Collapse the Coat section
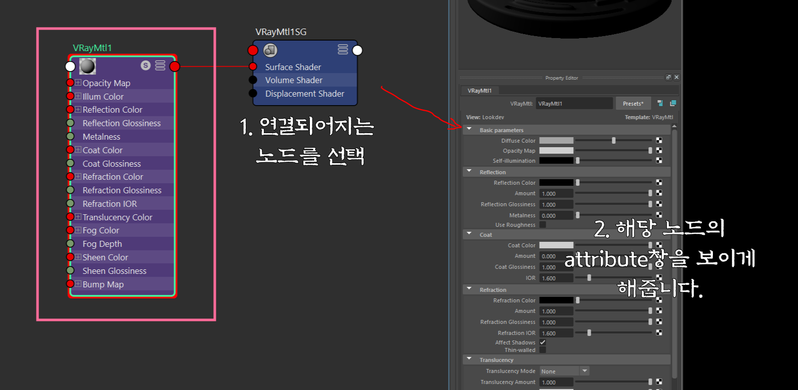798x390 pixels. tap(469, 234)
